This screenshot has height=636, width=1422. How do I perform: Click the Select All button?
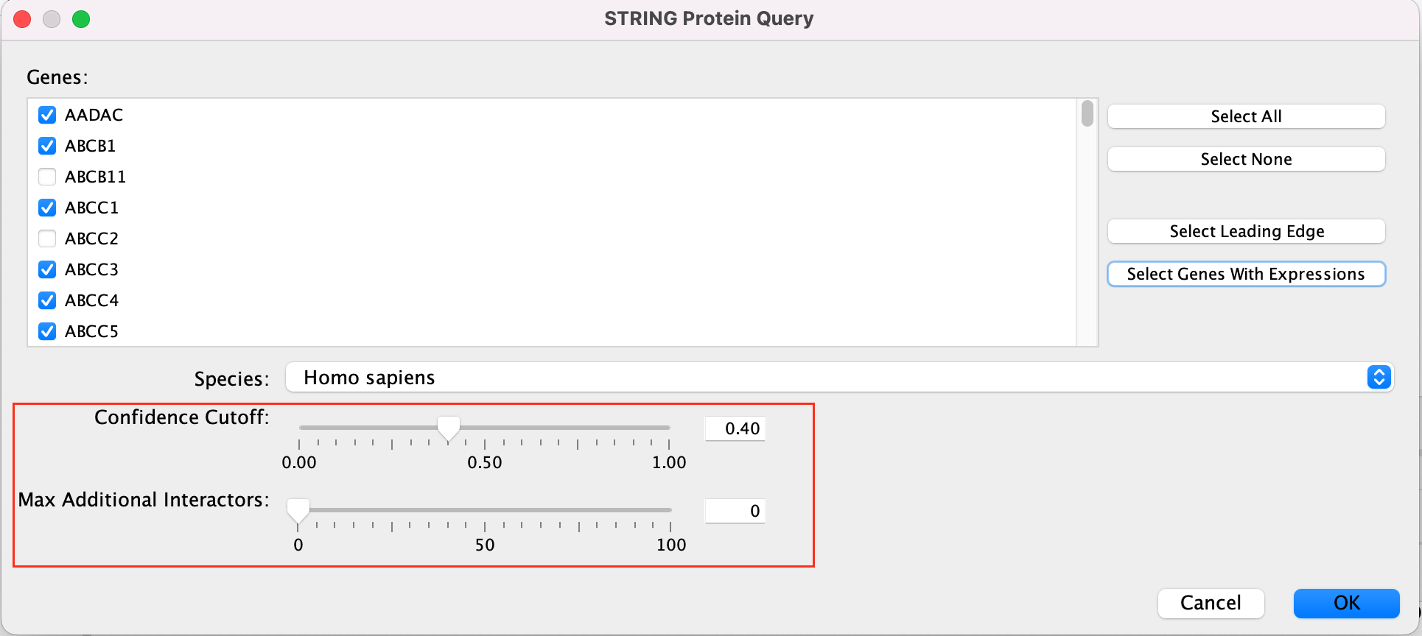point(1246,116)
